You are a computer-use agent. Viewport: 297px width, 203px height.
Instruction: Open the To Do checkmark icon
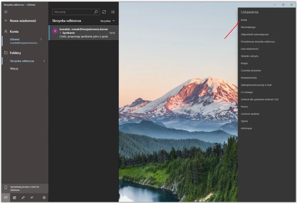tap(32, 197)
